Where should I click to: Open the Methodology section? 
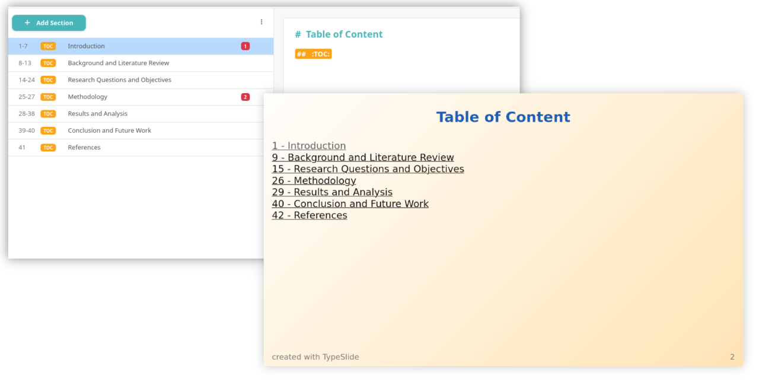(x=141, y=97)
